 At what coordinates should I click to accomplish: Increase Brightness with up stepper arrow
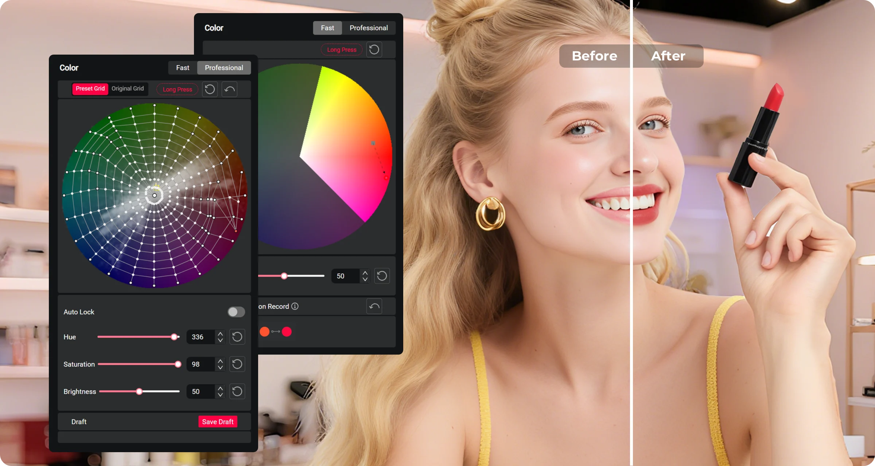(x=220, y=388)
